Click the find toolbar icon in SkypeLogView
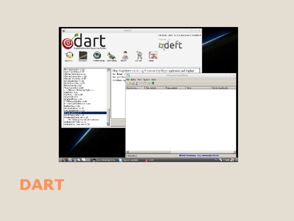The height and width of the screenshot is (221, 294). pos(149,83)
